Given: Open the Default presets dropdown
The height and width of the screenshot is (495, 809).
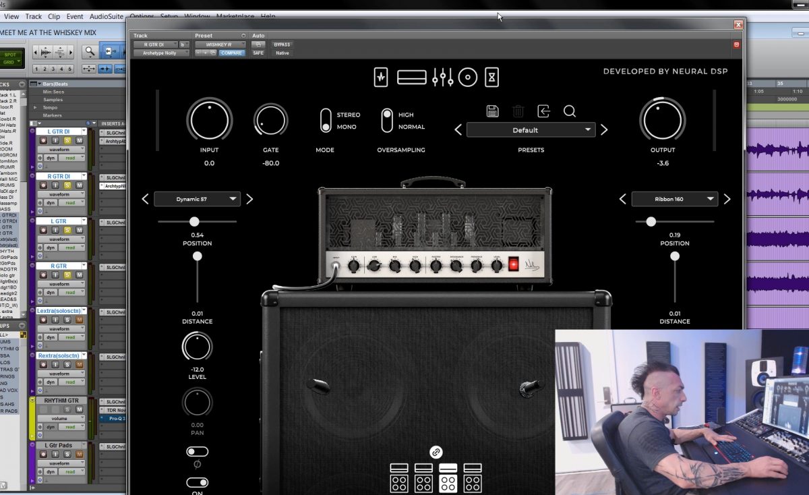Looking at the screenshot, I should tap(531, 129).
